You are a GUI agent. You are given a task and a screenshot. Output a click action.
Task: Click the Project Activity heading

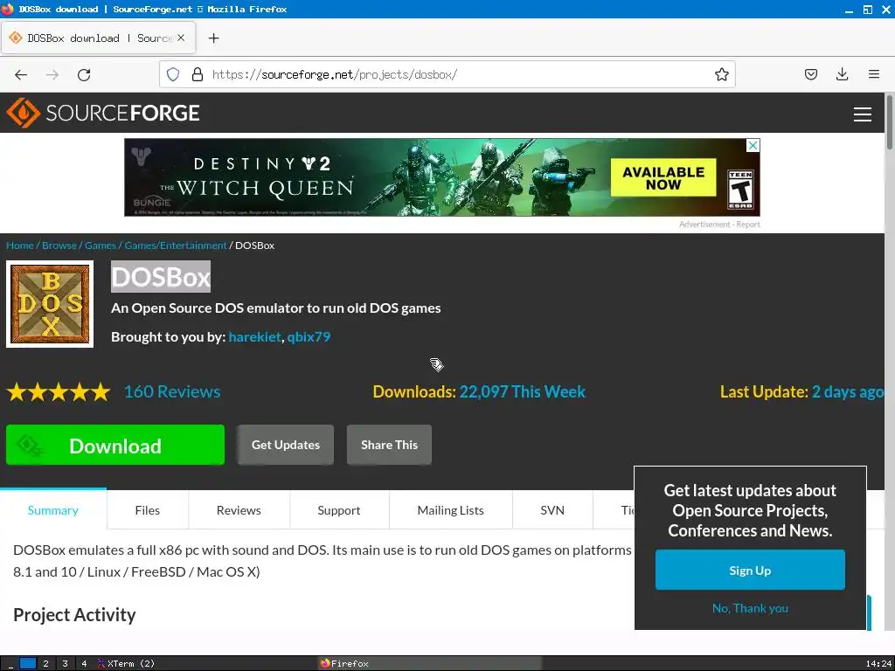(74, 615)
